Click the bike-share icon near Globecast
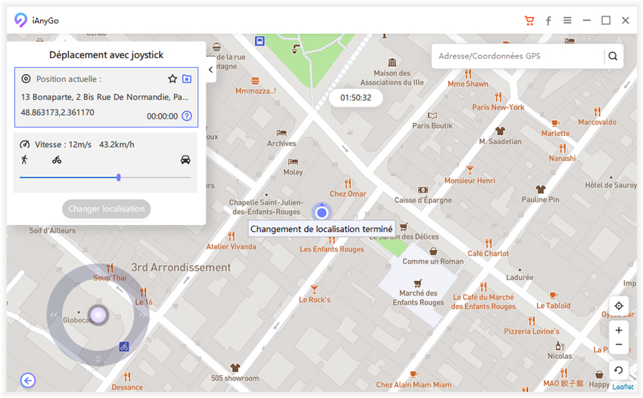 coord(124,347)
